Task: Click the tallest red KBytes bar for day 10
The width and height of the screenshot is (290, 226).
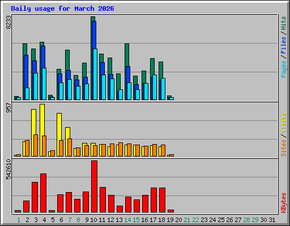Action: (x=94, y=186)
